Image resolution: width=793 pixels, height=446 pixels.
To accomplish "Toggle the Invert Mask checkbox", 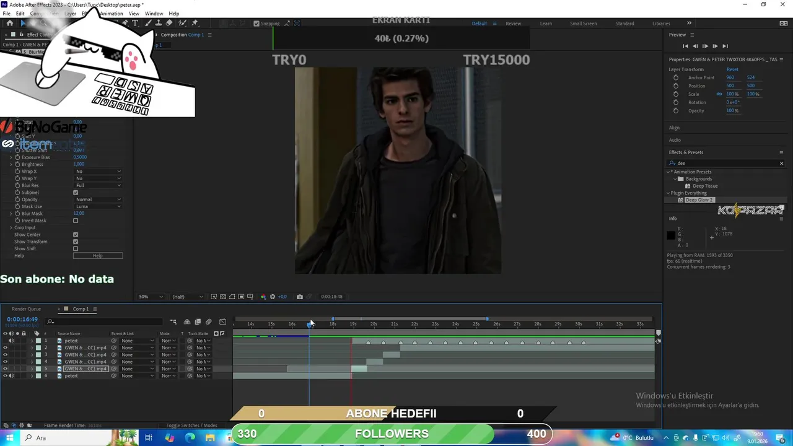I will 76,221.
